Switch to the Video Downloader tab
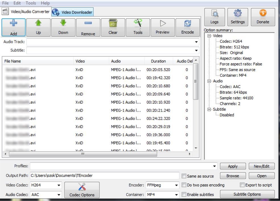Viewport: 280px width, 201px height. pos(74,12)
